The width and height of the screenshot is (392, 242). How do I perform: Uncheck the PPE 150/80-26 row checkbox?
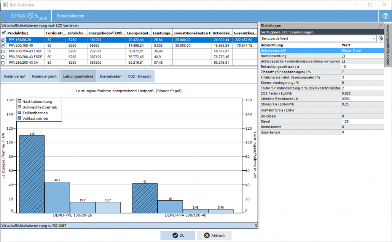click(3, 39)
